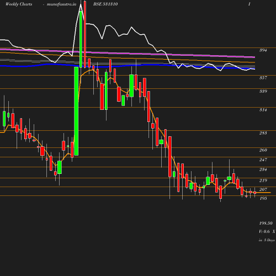Screen dimensions: 276x276
Task: Click the 'BSE 531310' symbol label
Action: (105, 4)
